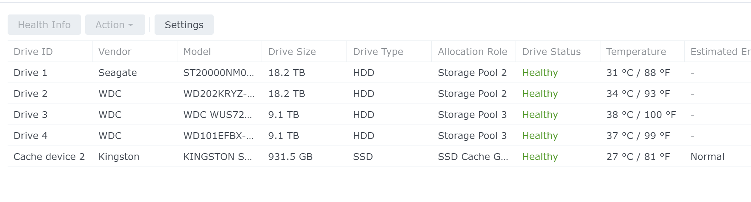Sort by Vendor column header

coord(115,52)
